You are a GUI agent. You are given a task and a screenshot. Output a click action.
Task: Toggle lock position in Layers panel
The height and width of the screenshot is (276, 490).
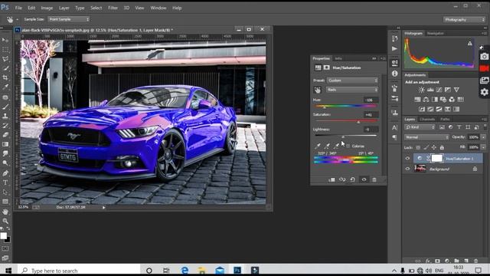tap(434, 147)
